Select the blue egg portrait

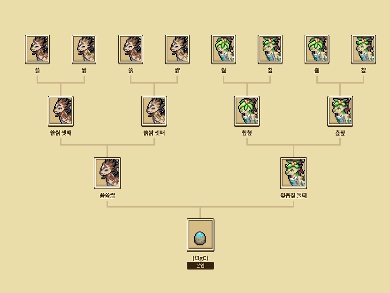click(200, 235)
